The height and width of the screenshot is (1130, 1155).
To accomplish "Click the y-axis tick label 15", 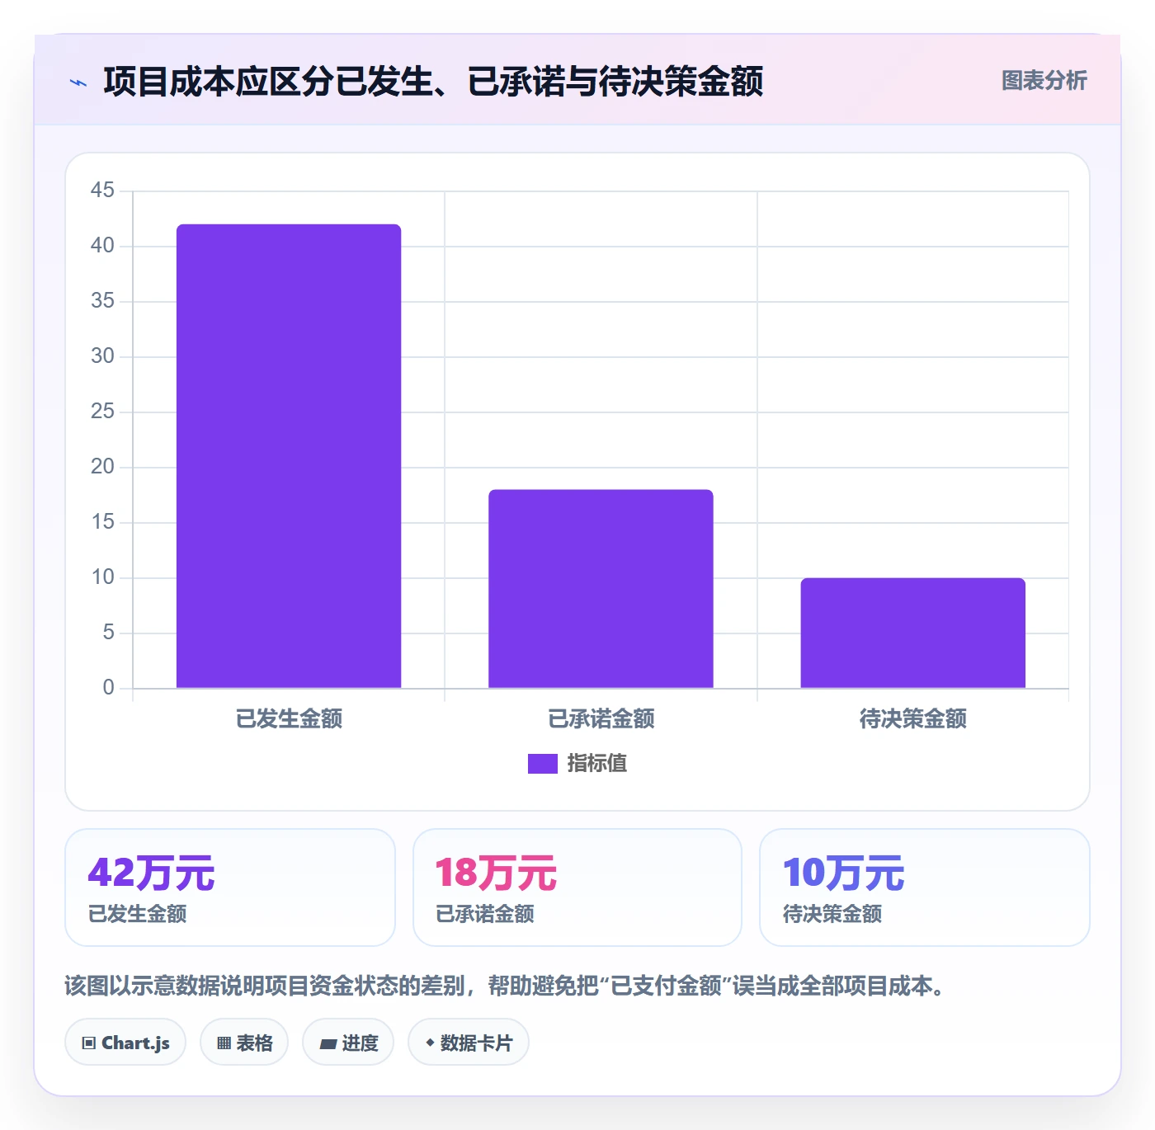I will click(x=102, y=522).
